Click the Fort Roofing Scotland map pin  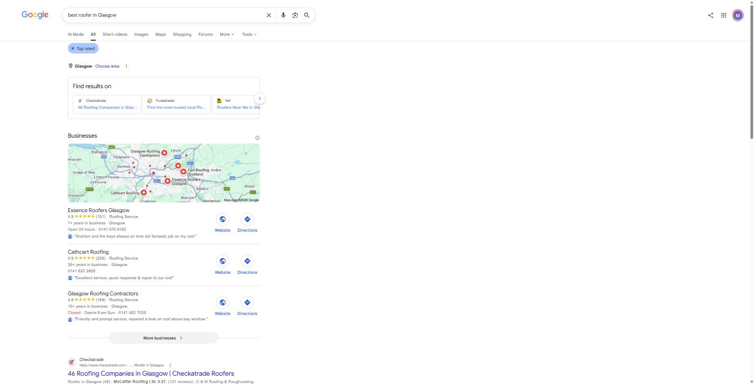[183, 171]
